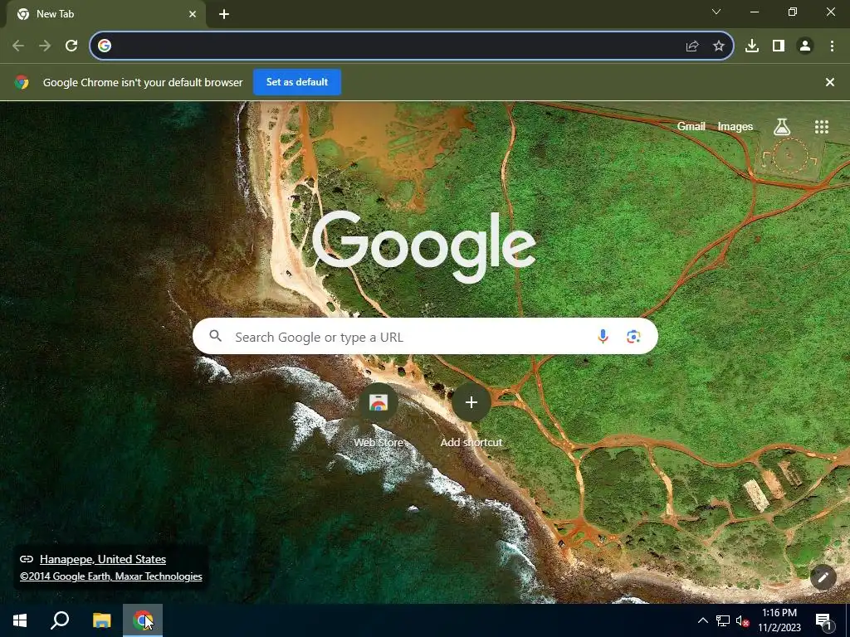850x637 pixels.
Task: Click the muted volume tray icon
Action: [743, 620]
